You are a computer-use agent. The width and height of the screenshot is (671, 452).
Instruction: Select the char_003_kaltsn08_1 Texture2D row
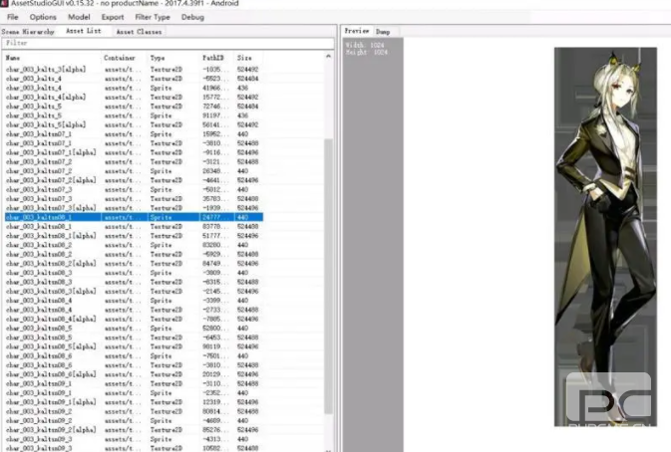coord(134,226)
